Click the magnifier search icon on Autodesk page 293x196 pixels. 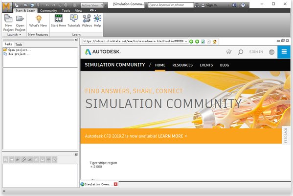pos(241,52)
